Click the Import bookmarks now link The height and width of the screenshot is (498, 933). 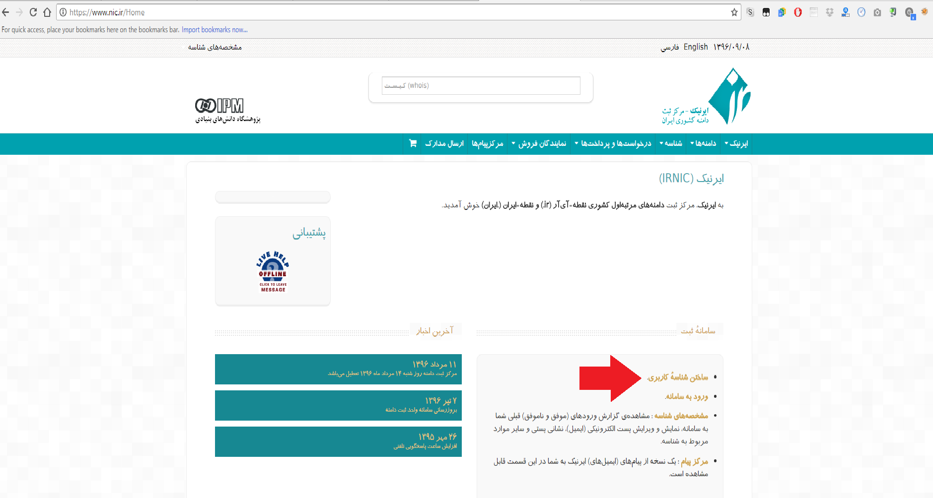point(215,30)
